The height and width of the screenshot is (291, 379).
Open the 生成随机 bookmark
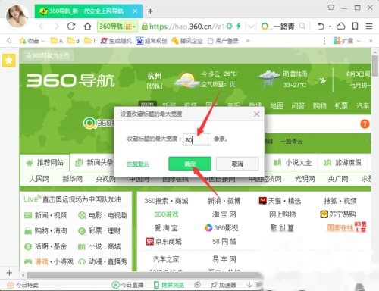point(116,41)
